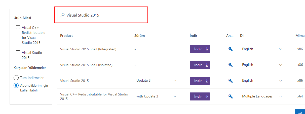Click İndir for Visual Studio 2015 Shell (Isolated)
The width and height of the screenshot is (305, 114).
pyautogui.click(x=200, y=65)
